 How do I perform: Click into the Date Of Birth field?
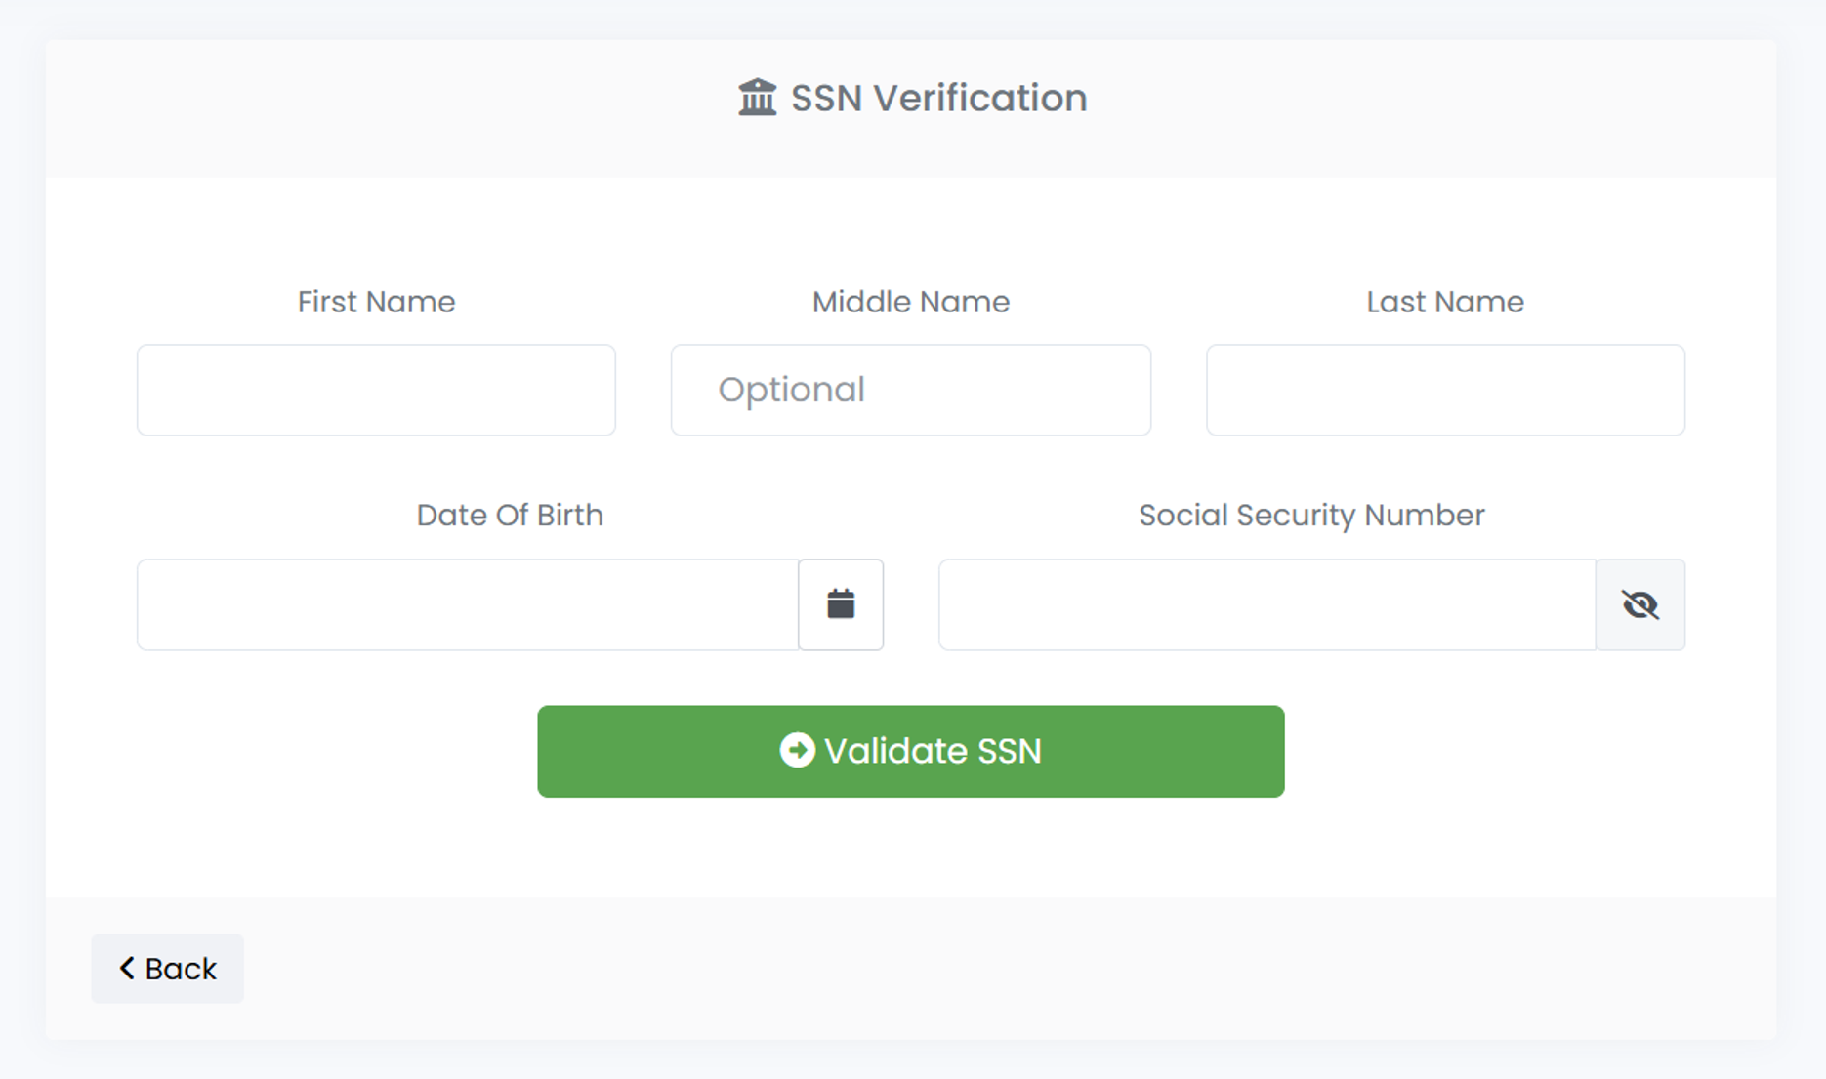tap(468, 604)
